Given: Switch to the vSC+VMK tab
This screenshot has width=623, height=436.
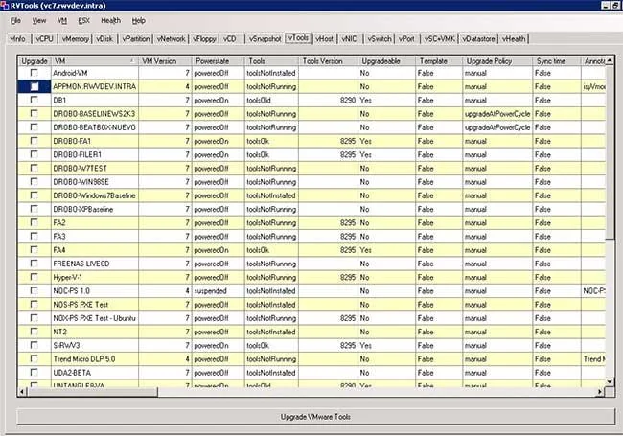Looking at the screenshot, I should coord(439,39).
